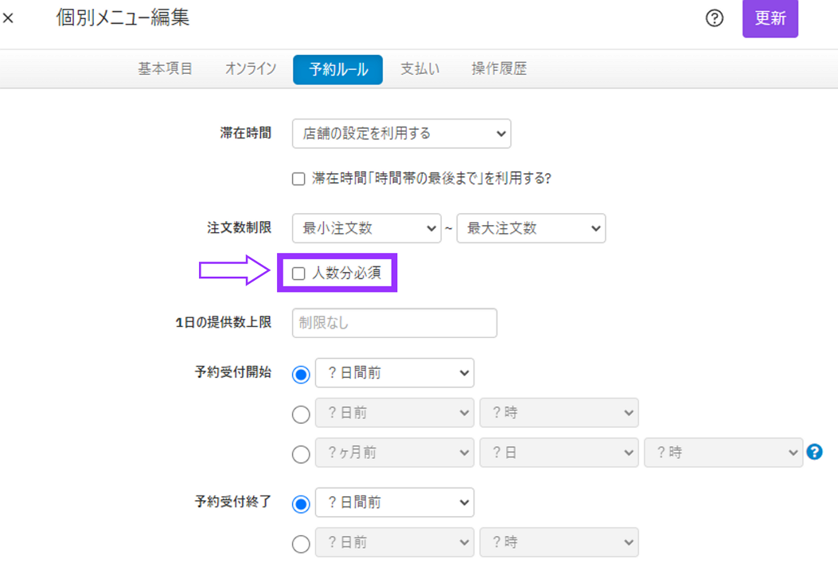Open the 最小注文数 dropdown

click(367, 228)
